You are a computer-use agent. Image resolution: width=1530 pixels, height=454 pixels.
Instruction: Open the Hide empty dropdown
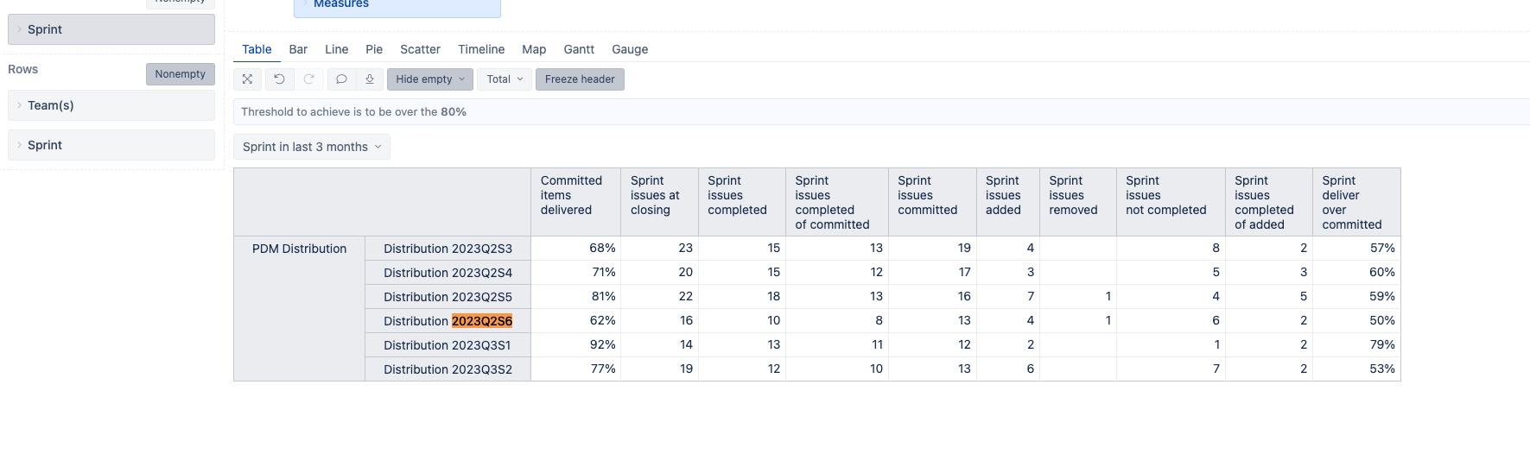tap(430, 79)
